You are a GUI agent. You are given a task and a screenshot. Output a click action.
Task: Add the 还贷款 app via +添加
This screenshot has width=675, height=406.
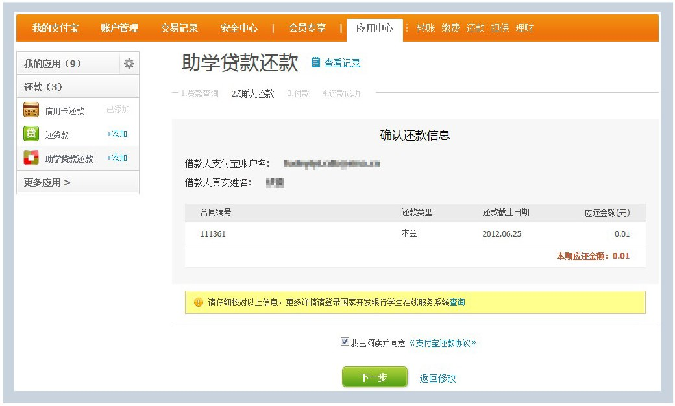click(117, 134)
